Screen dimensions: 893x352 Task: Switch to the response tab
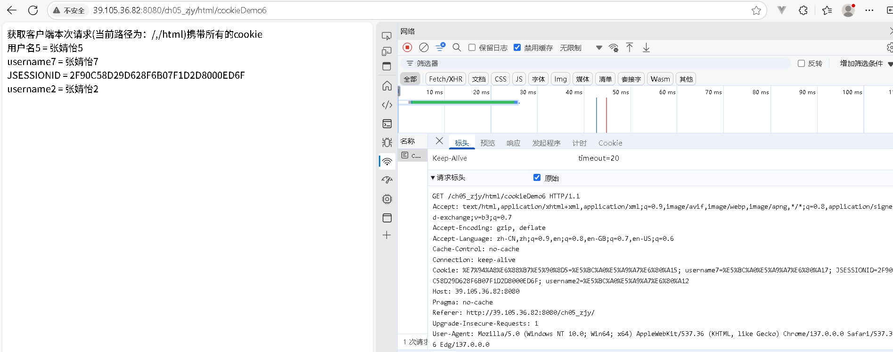tap(513, 143)
